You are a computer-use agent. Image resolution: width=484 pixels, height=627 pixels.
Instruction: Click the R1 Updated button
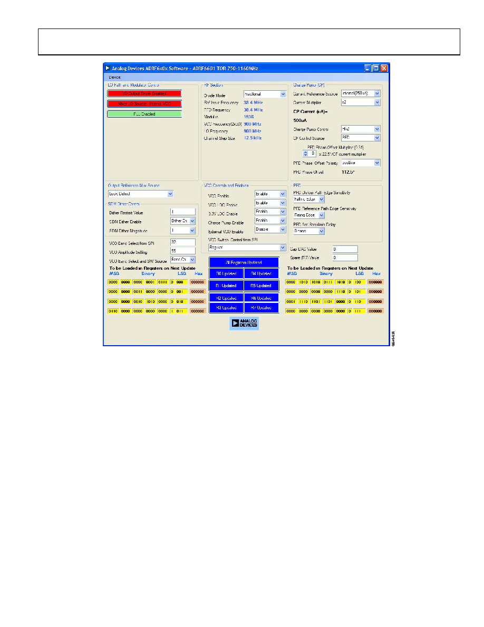(226, 286)
